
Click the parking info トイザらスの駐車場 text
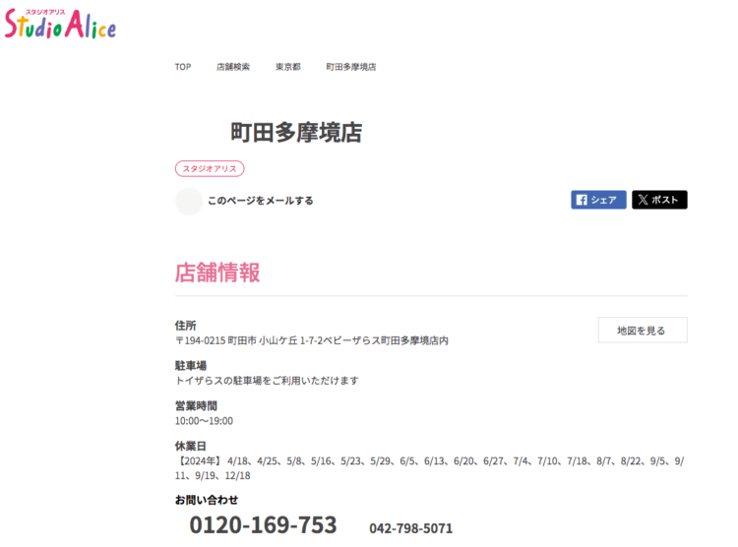267,381
